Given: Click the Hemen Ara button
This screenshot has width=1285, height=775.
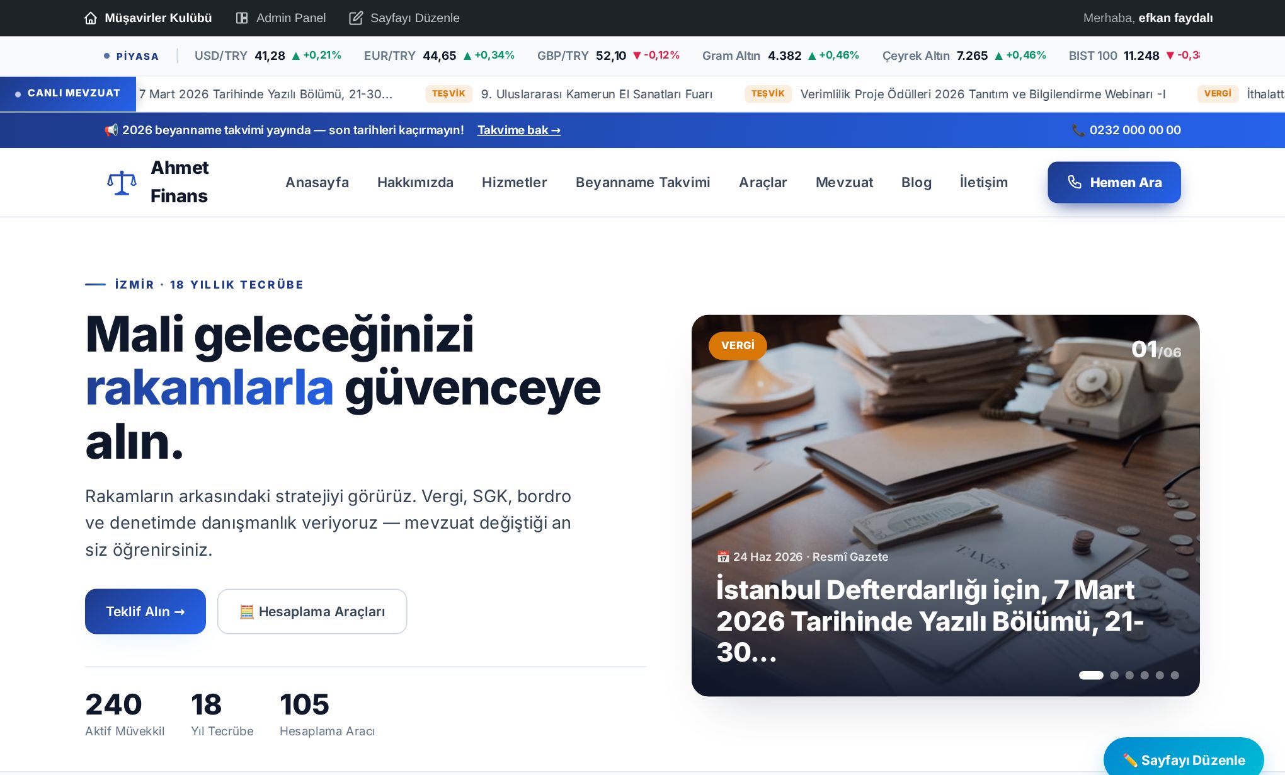Looking at the screenshot, I should point(1114,182).
